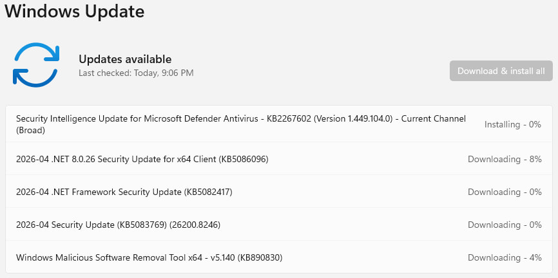558x278 pixels.
Task: Click the Last checked timestamp text
Action: [x=136, y=73]
